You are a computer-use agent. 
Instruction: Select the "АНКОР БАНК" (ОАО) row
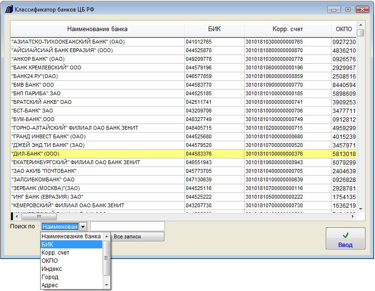[97, 59]
